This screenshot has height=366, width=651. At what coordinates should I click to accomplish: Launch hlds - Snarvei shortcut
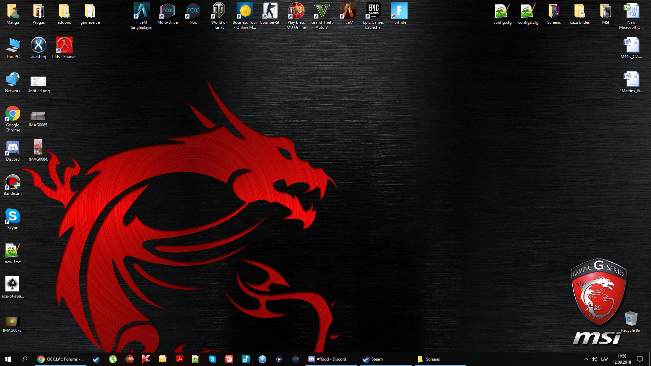(64, 48)
